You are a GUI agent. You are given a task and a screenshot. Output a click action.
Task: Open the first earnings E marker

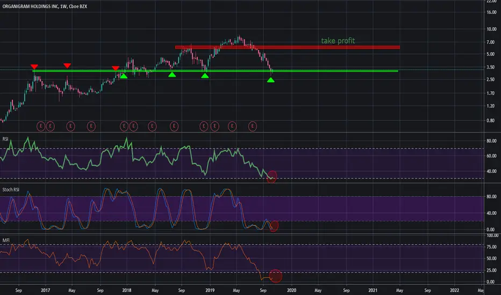click(x=40, y=126)
